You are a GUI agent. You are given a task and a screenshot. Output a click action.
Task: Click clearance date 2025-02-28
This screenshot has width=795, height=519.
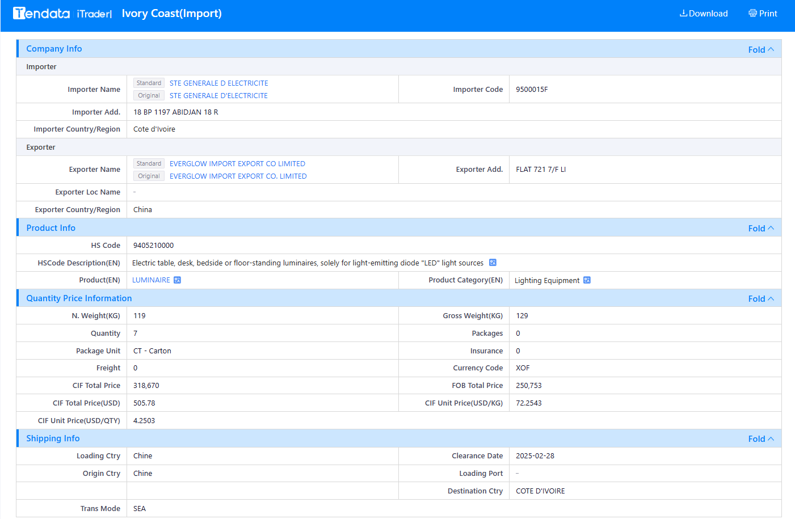point(535,455)
